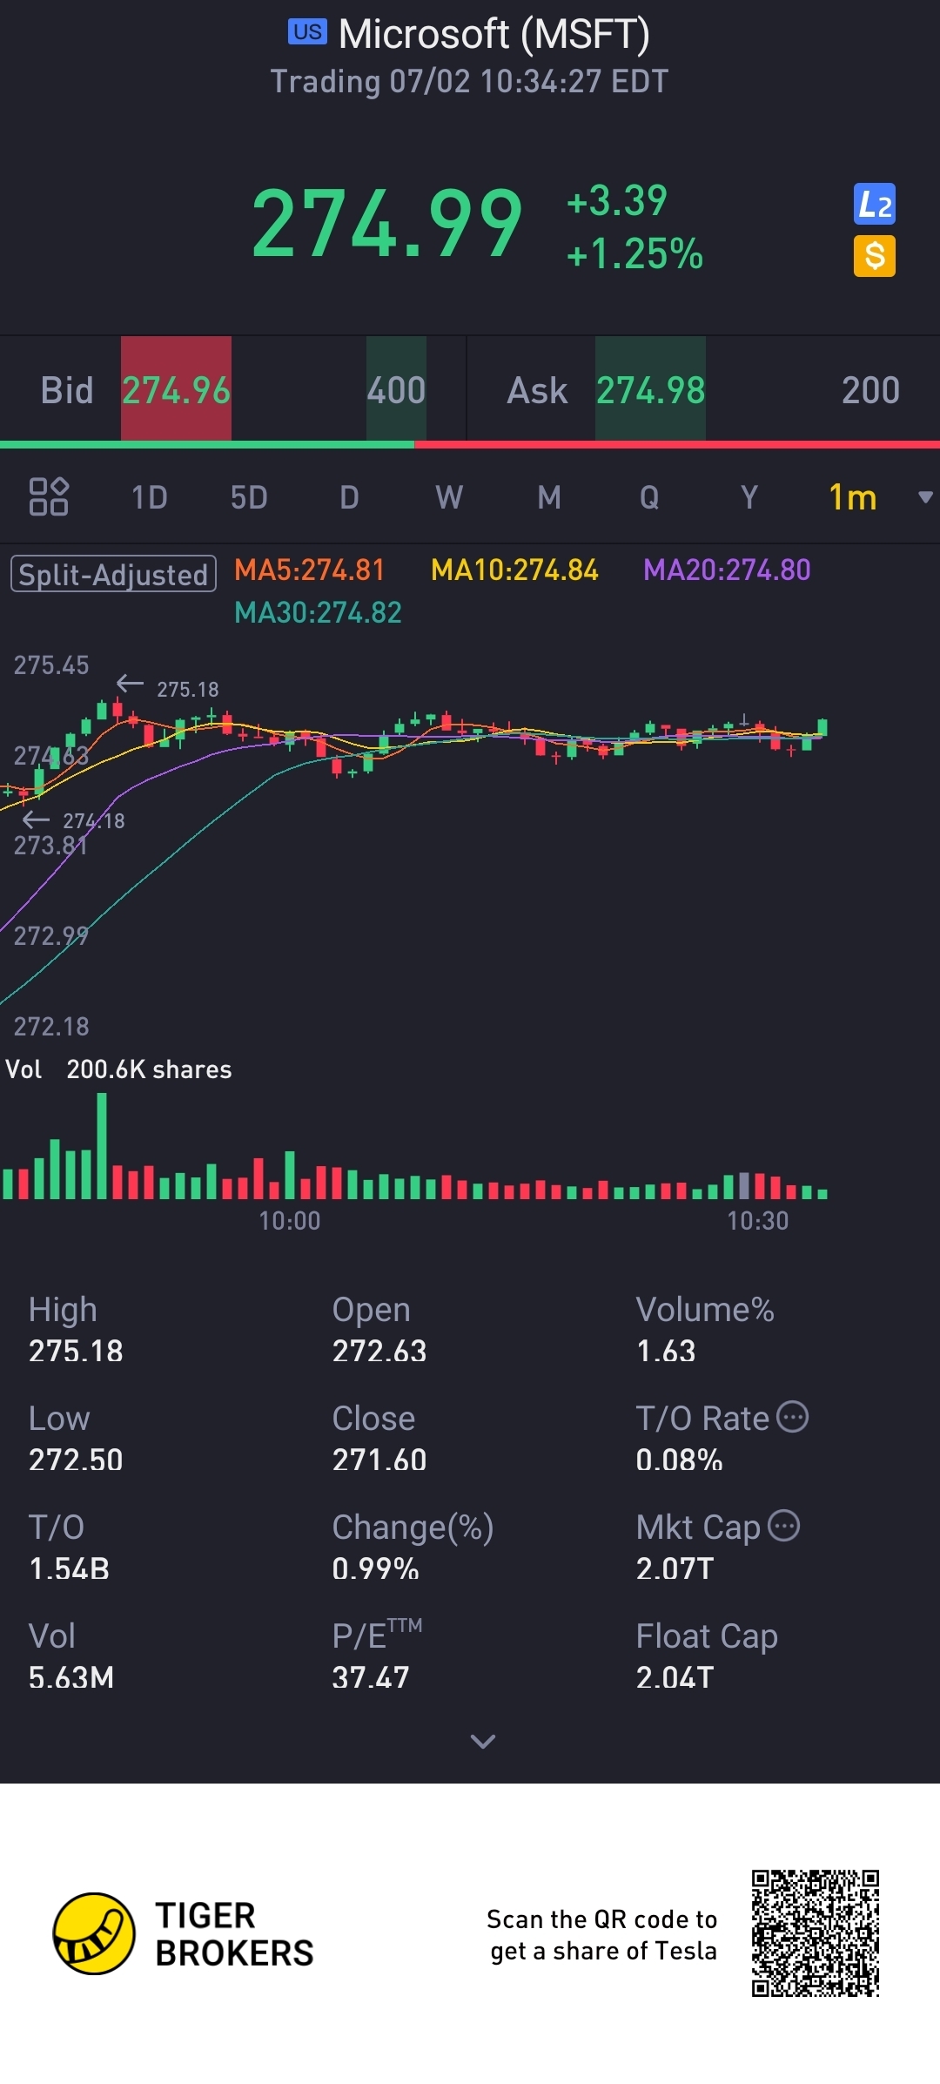
Task: Tap the Mkt Cap info icon
Action: [784, 1526]
